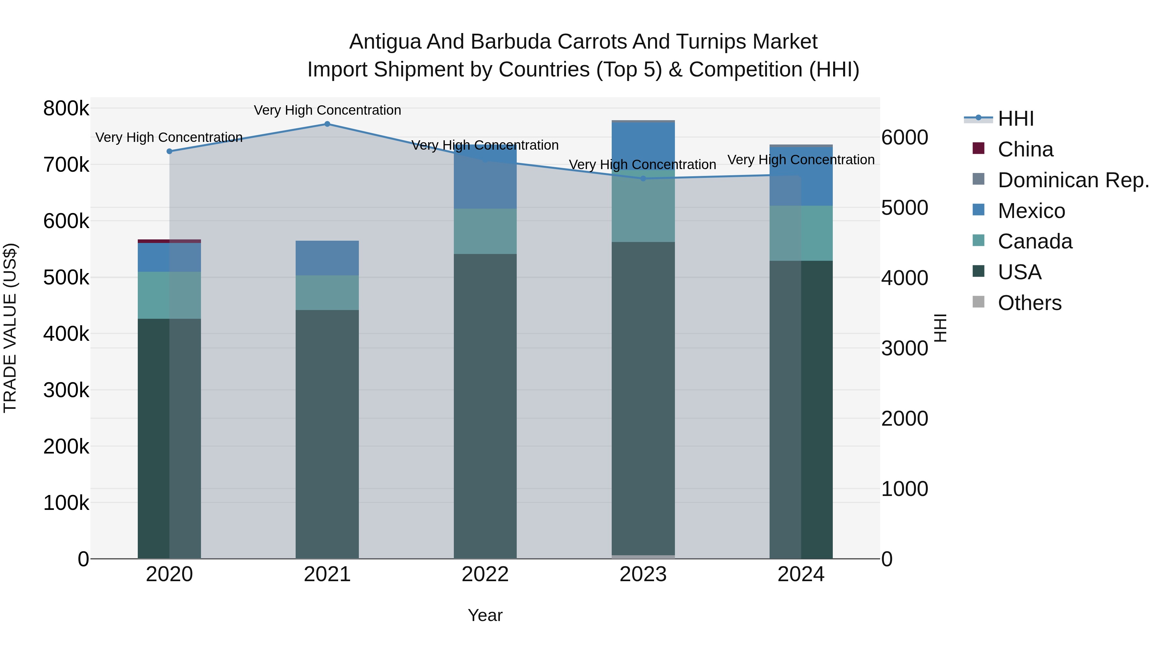The width and height of the screenshot is (1167, 656).
Task: Click the 1000 HHI axis tick label
Action: pyautogui.click(x=905, y=489)
